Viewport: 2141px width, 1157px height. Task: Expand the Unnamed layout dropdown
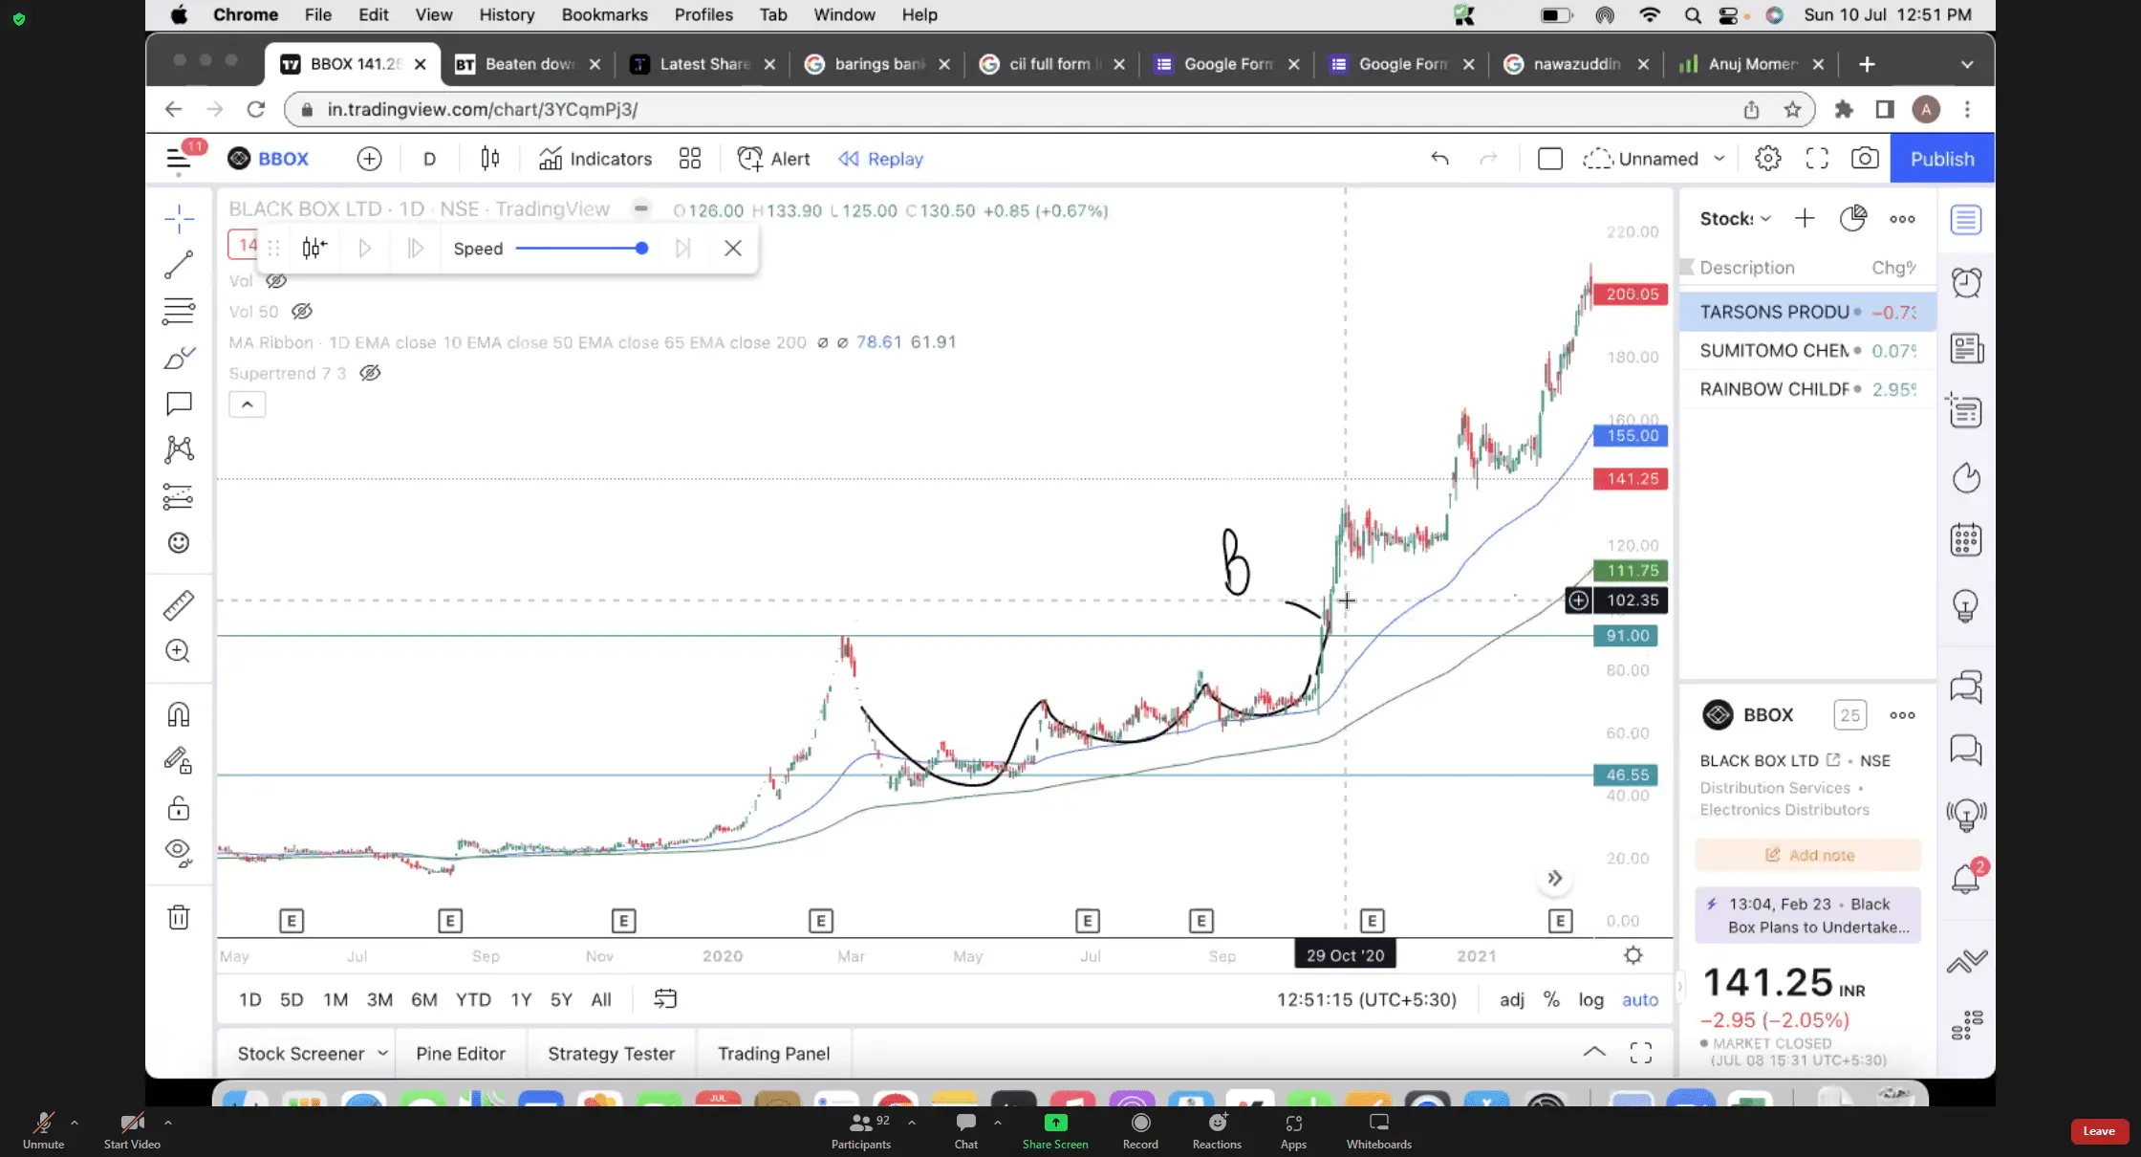coord(1719,159)
